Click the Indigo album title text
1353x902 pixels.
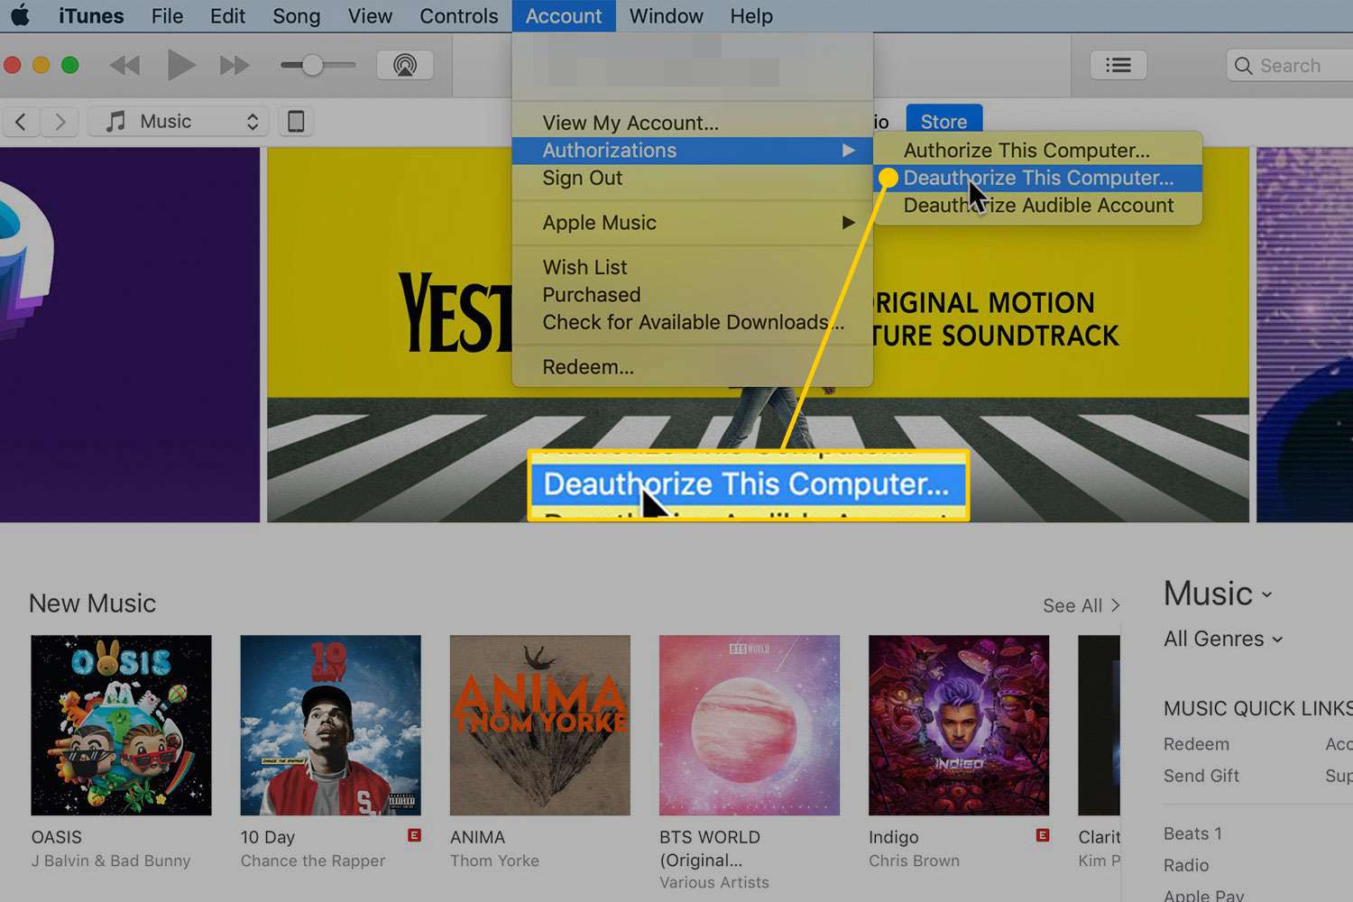coord(893,837)
